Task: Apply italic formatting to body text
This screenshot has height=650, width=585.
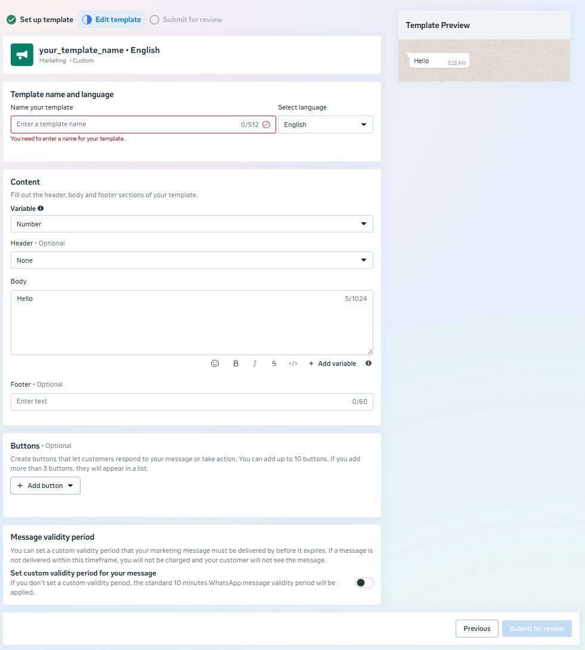Action: [x=255, y=363]
